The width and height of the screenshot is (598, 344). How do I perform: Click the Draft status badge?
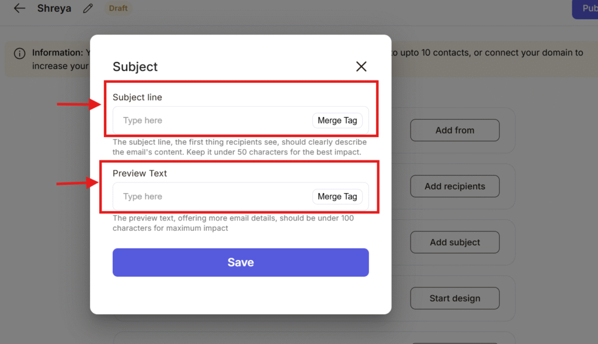[118, 9]
